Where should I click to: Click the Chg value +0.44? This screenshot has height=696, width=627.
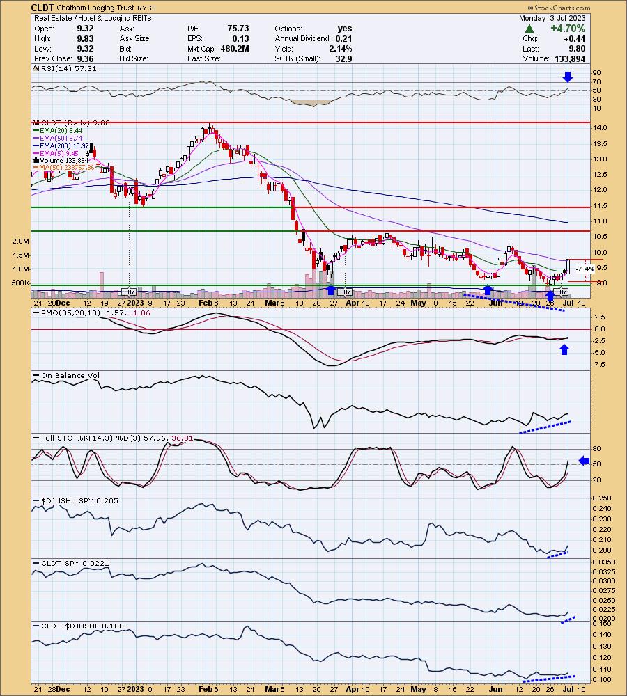(x=575, y=38)
